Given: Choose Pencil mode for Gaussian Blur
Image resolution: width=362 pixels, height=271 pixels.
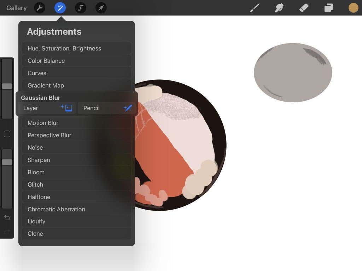Looking at the screenshot, I should click(107, 108).
